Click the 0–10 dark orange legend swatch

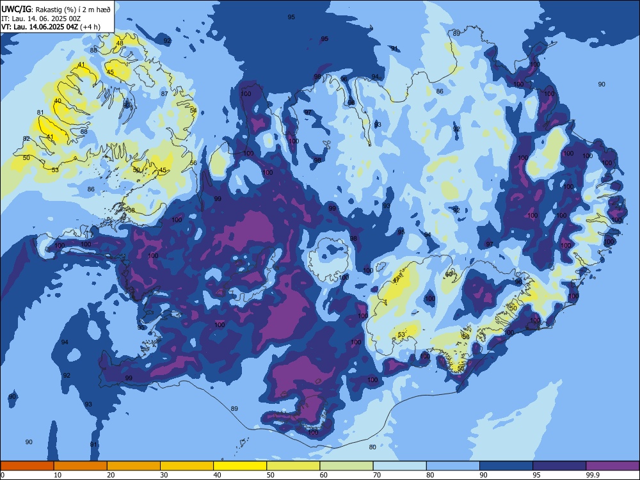27,466
